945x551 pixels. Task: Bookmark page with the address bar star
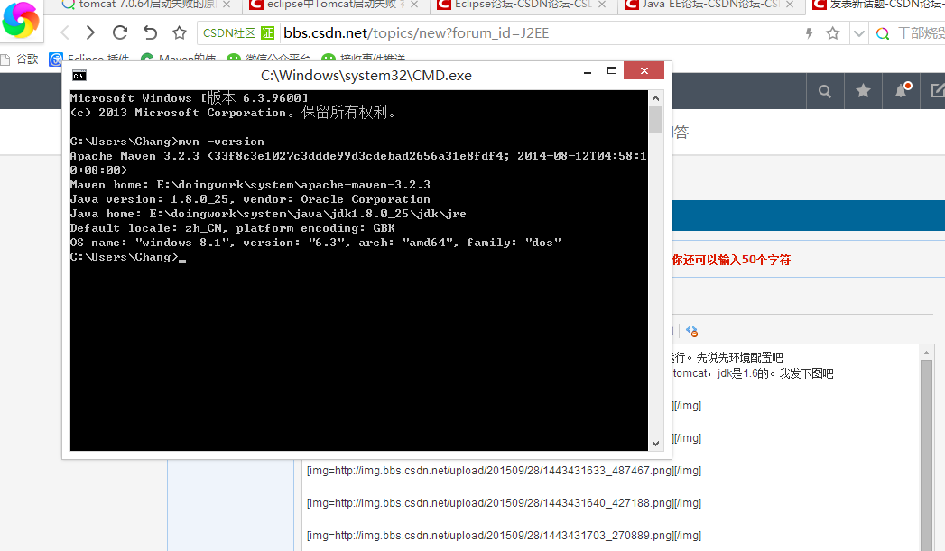tap(832, 33)
